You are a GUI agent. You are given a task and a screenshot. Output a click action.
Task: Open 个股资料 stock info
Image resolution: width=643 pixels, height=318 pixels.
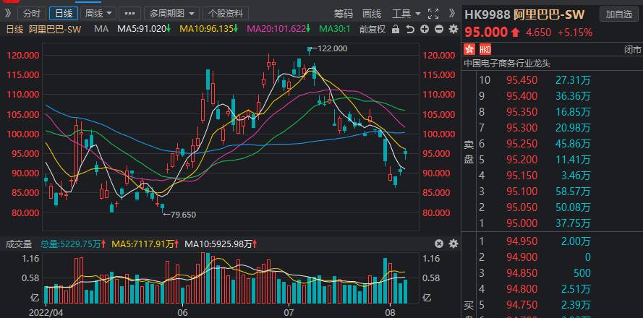coord(226,14)
